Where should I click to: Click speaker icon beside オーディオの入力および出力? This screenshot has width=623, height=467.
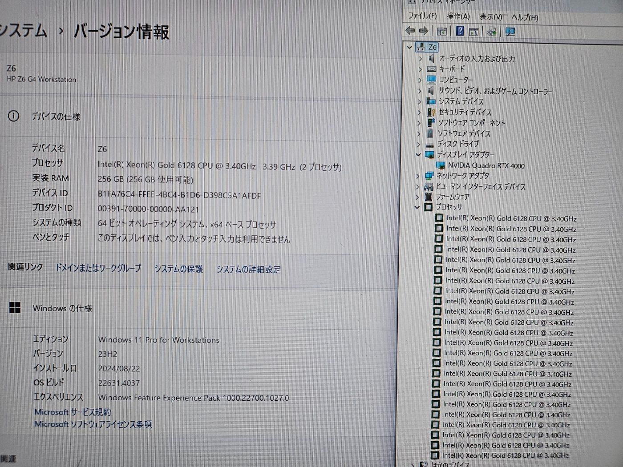431,58
